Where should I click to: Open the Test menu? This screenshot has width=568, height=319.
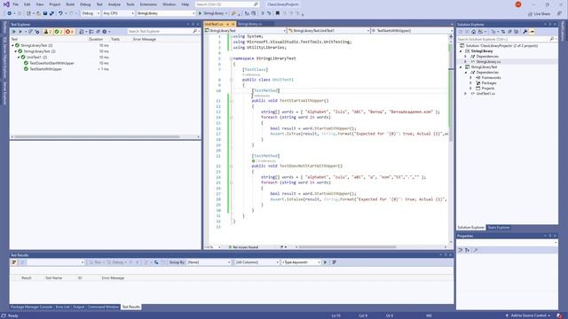tap(99, 4)
